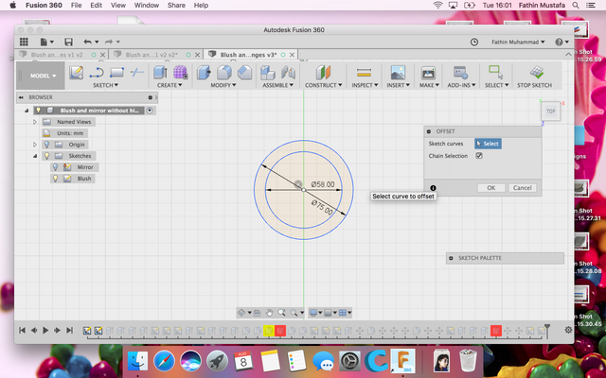The image size is (606, 378).
Task: Toggle visibility bulb of Mirror sketch
Action: pyautogui.click(x=55, y=167)
